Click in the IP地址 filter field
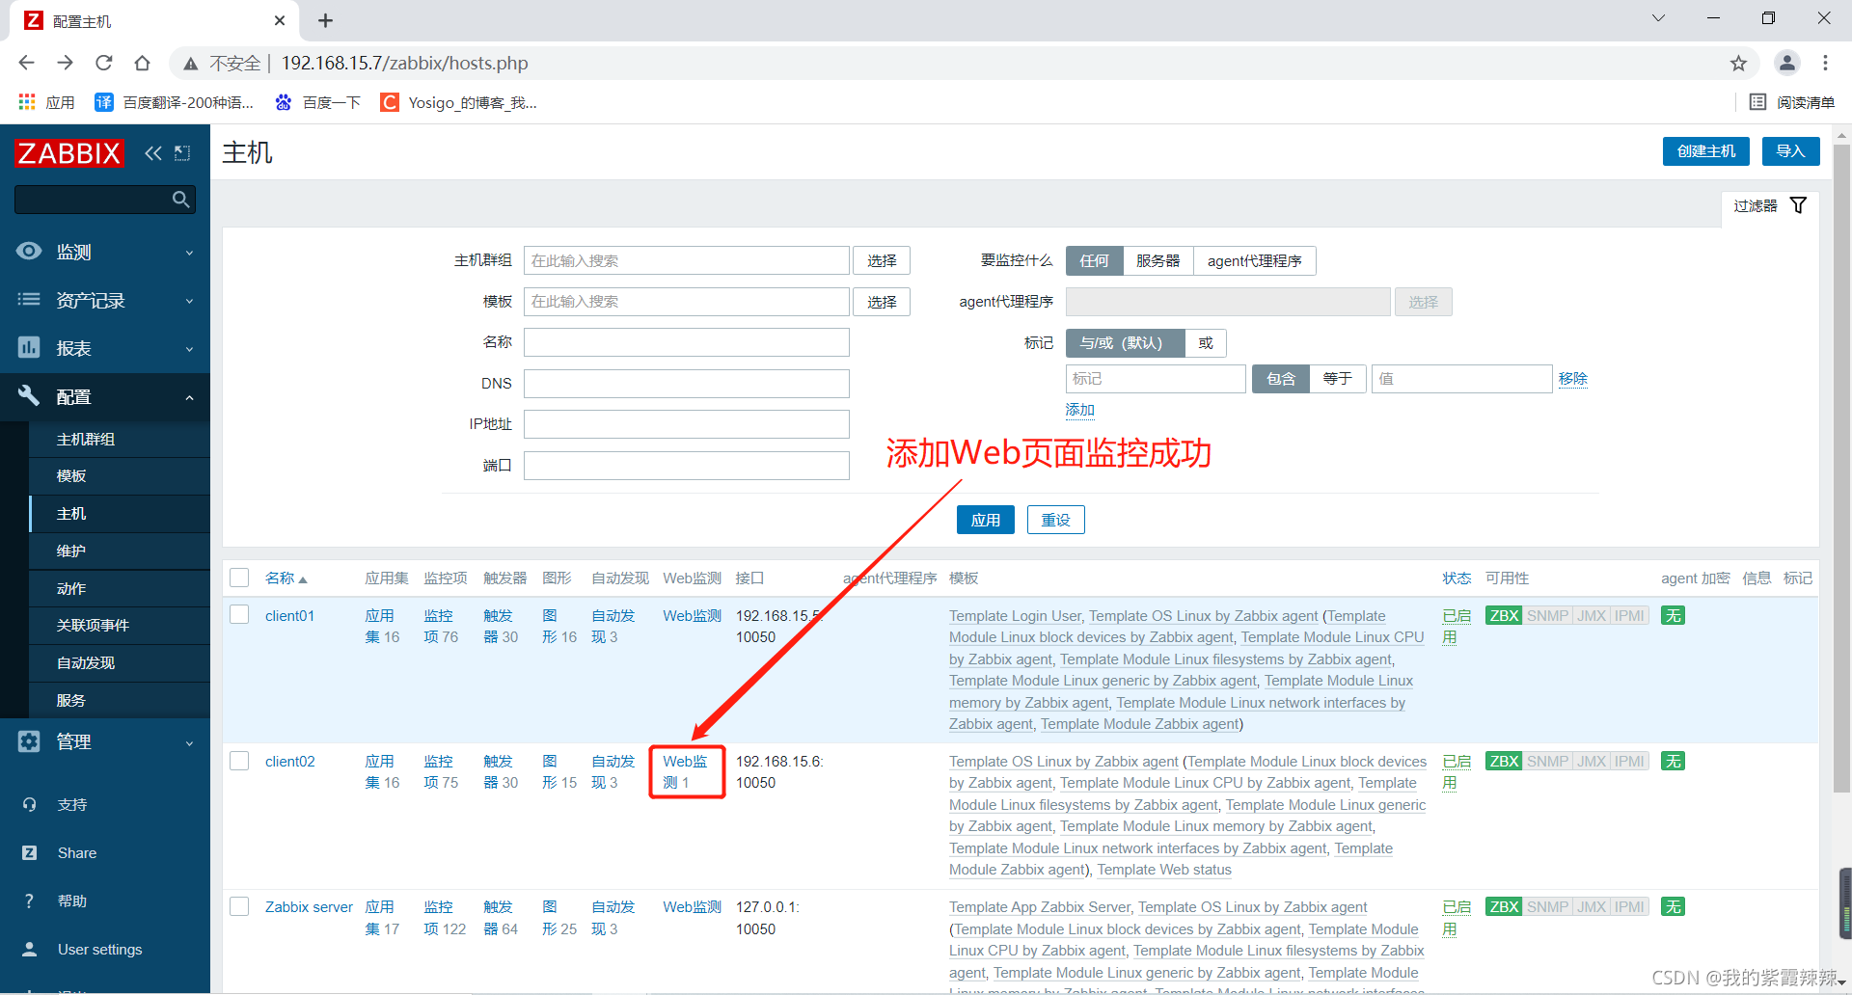The image size is (1852, 995). [687, 424]
